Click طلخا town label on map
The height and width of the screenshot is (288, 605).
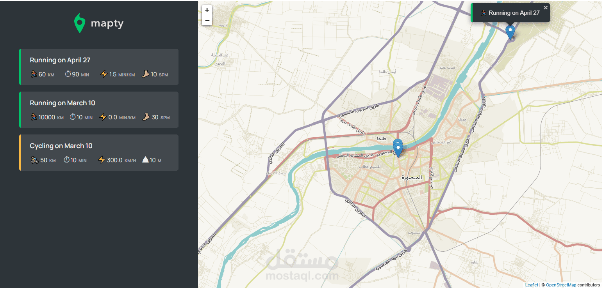(381, 138)
